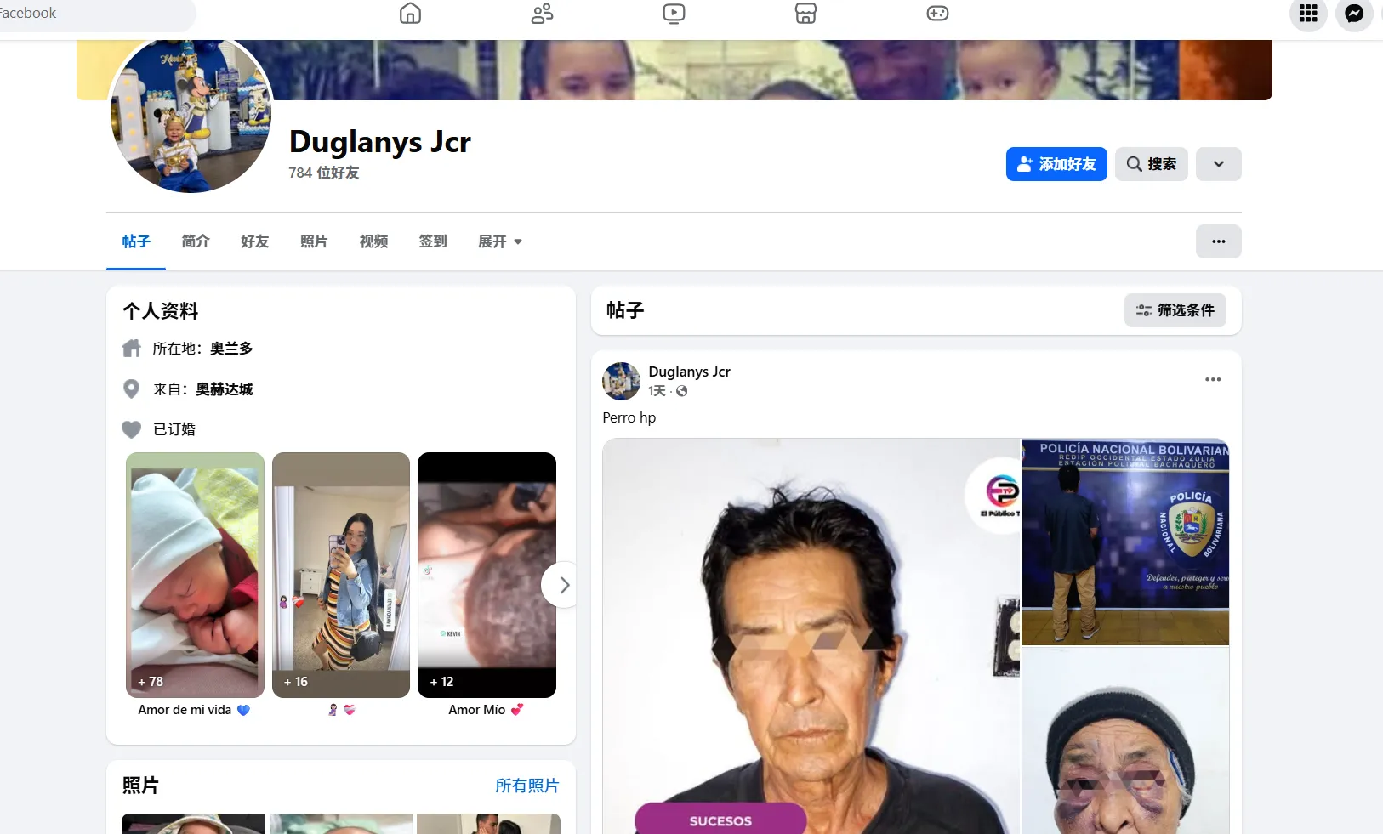Viewport: 1383px width, 834px height.
Task: Click the post options ellipsis on Duglanys Jcr's post
Action: (x=1213, y=379)
